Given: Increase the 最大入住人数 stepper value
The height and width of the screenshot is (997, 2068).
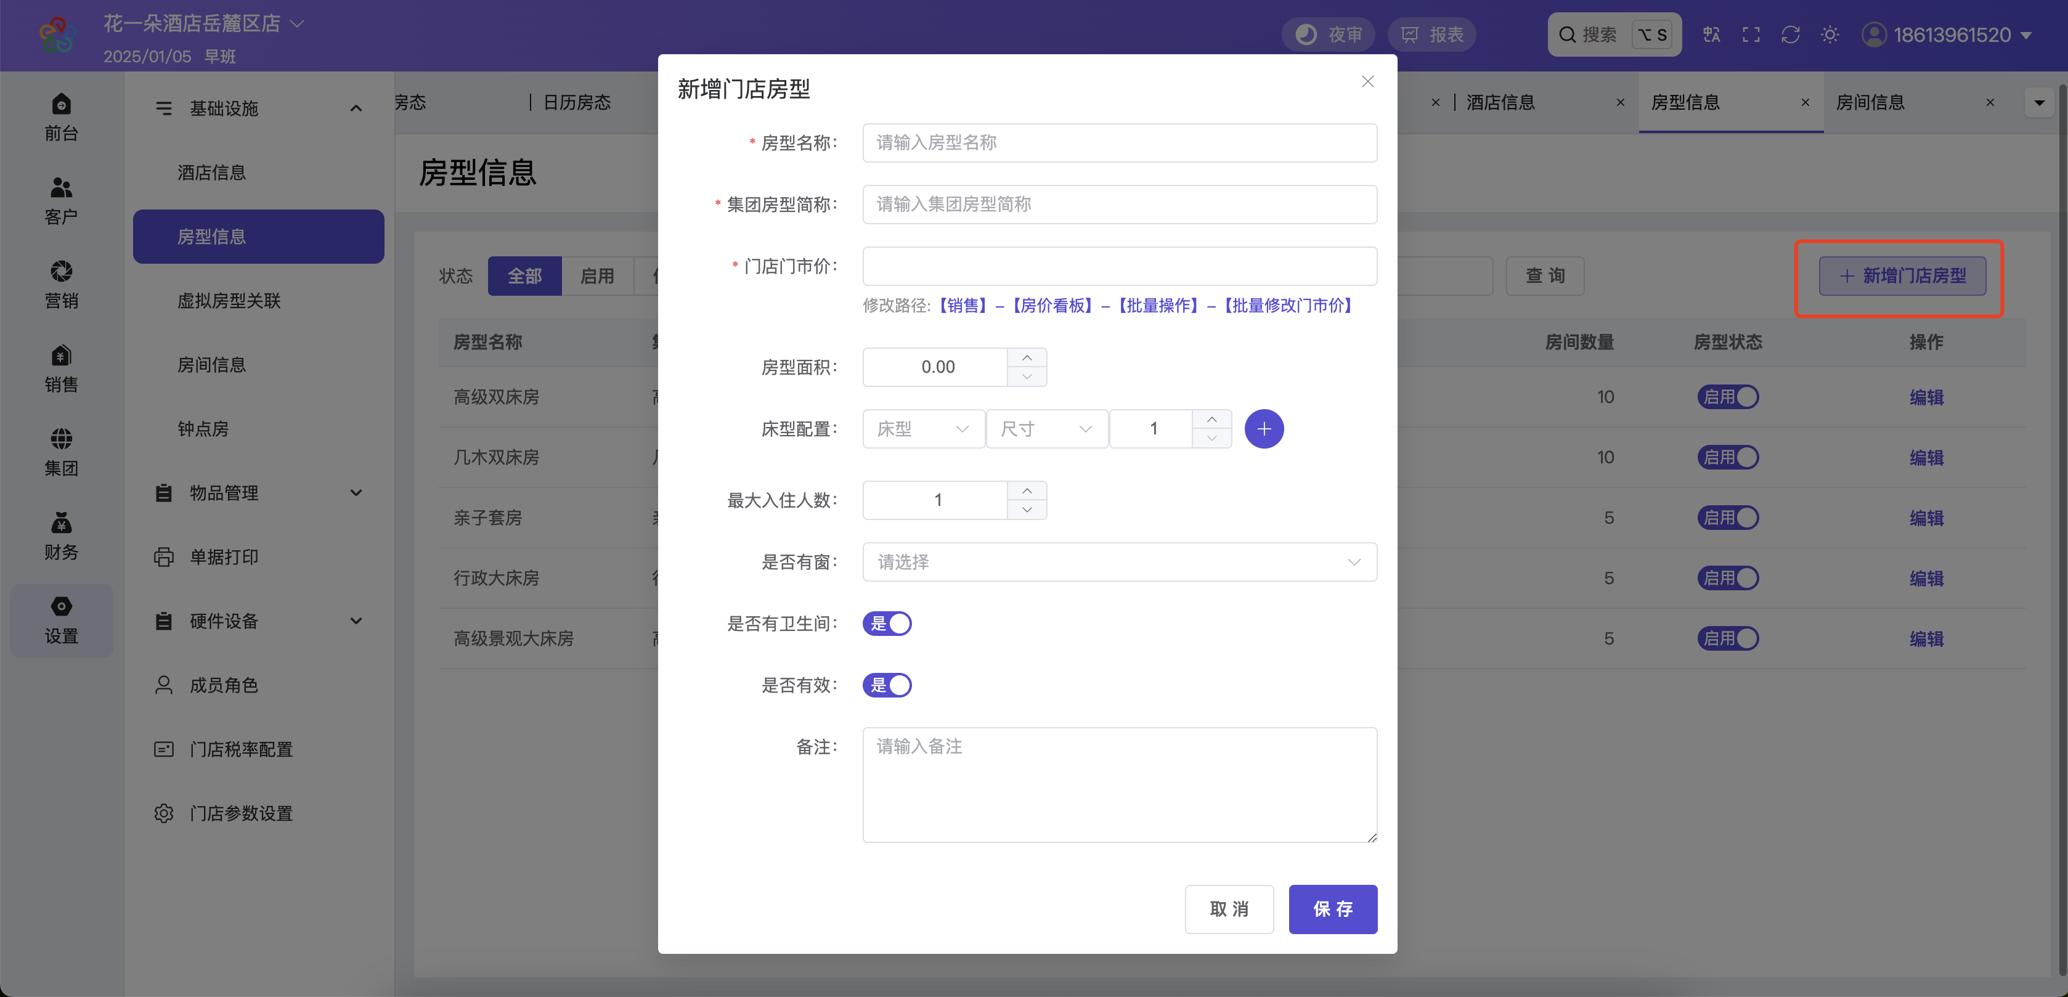Looking at the screenshot, I should click(x=1027, y=490).
